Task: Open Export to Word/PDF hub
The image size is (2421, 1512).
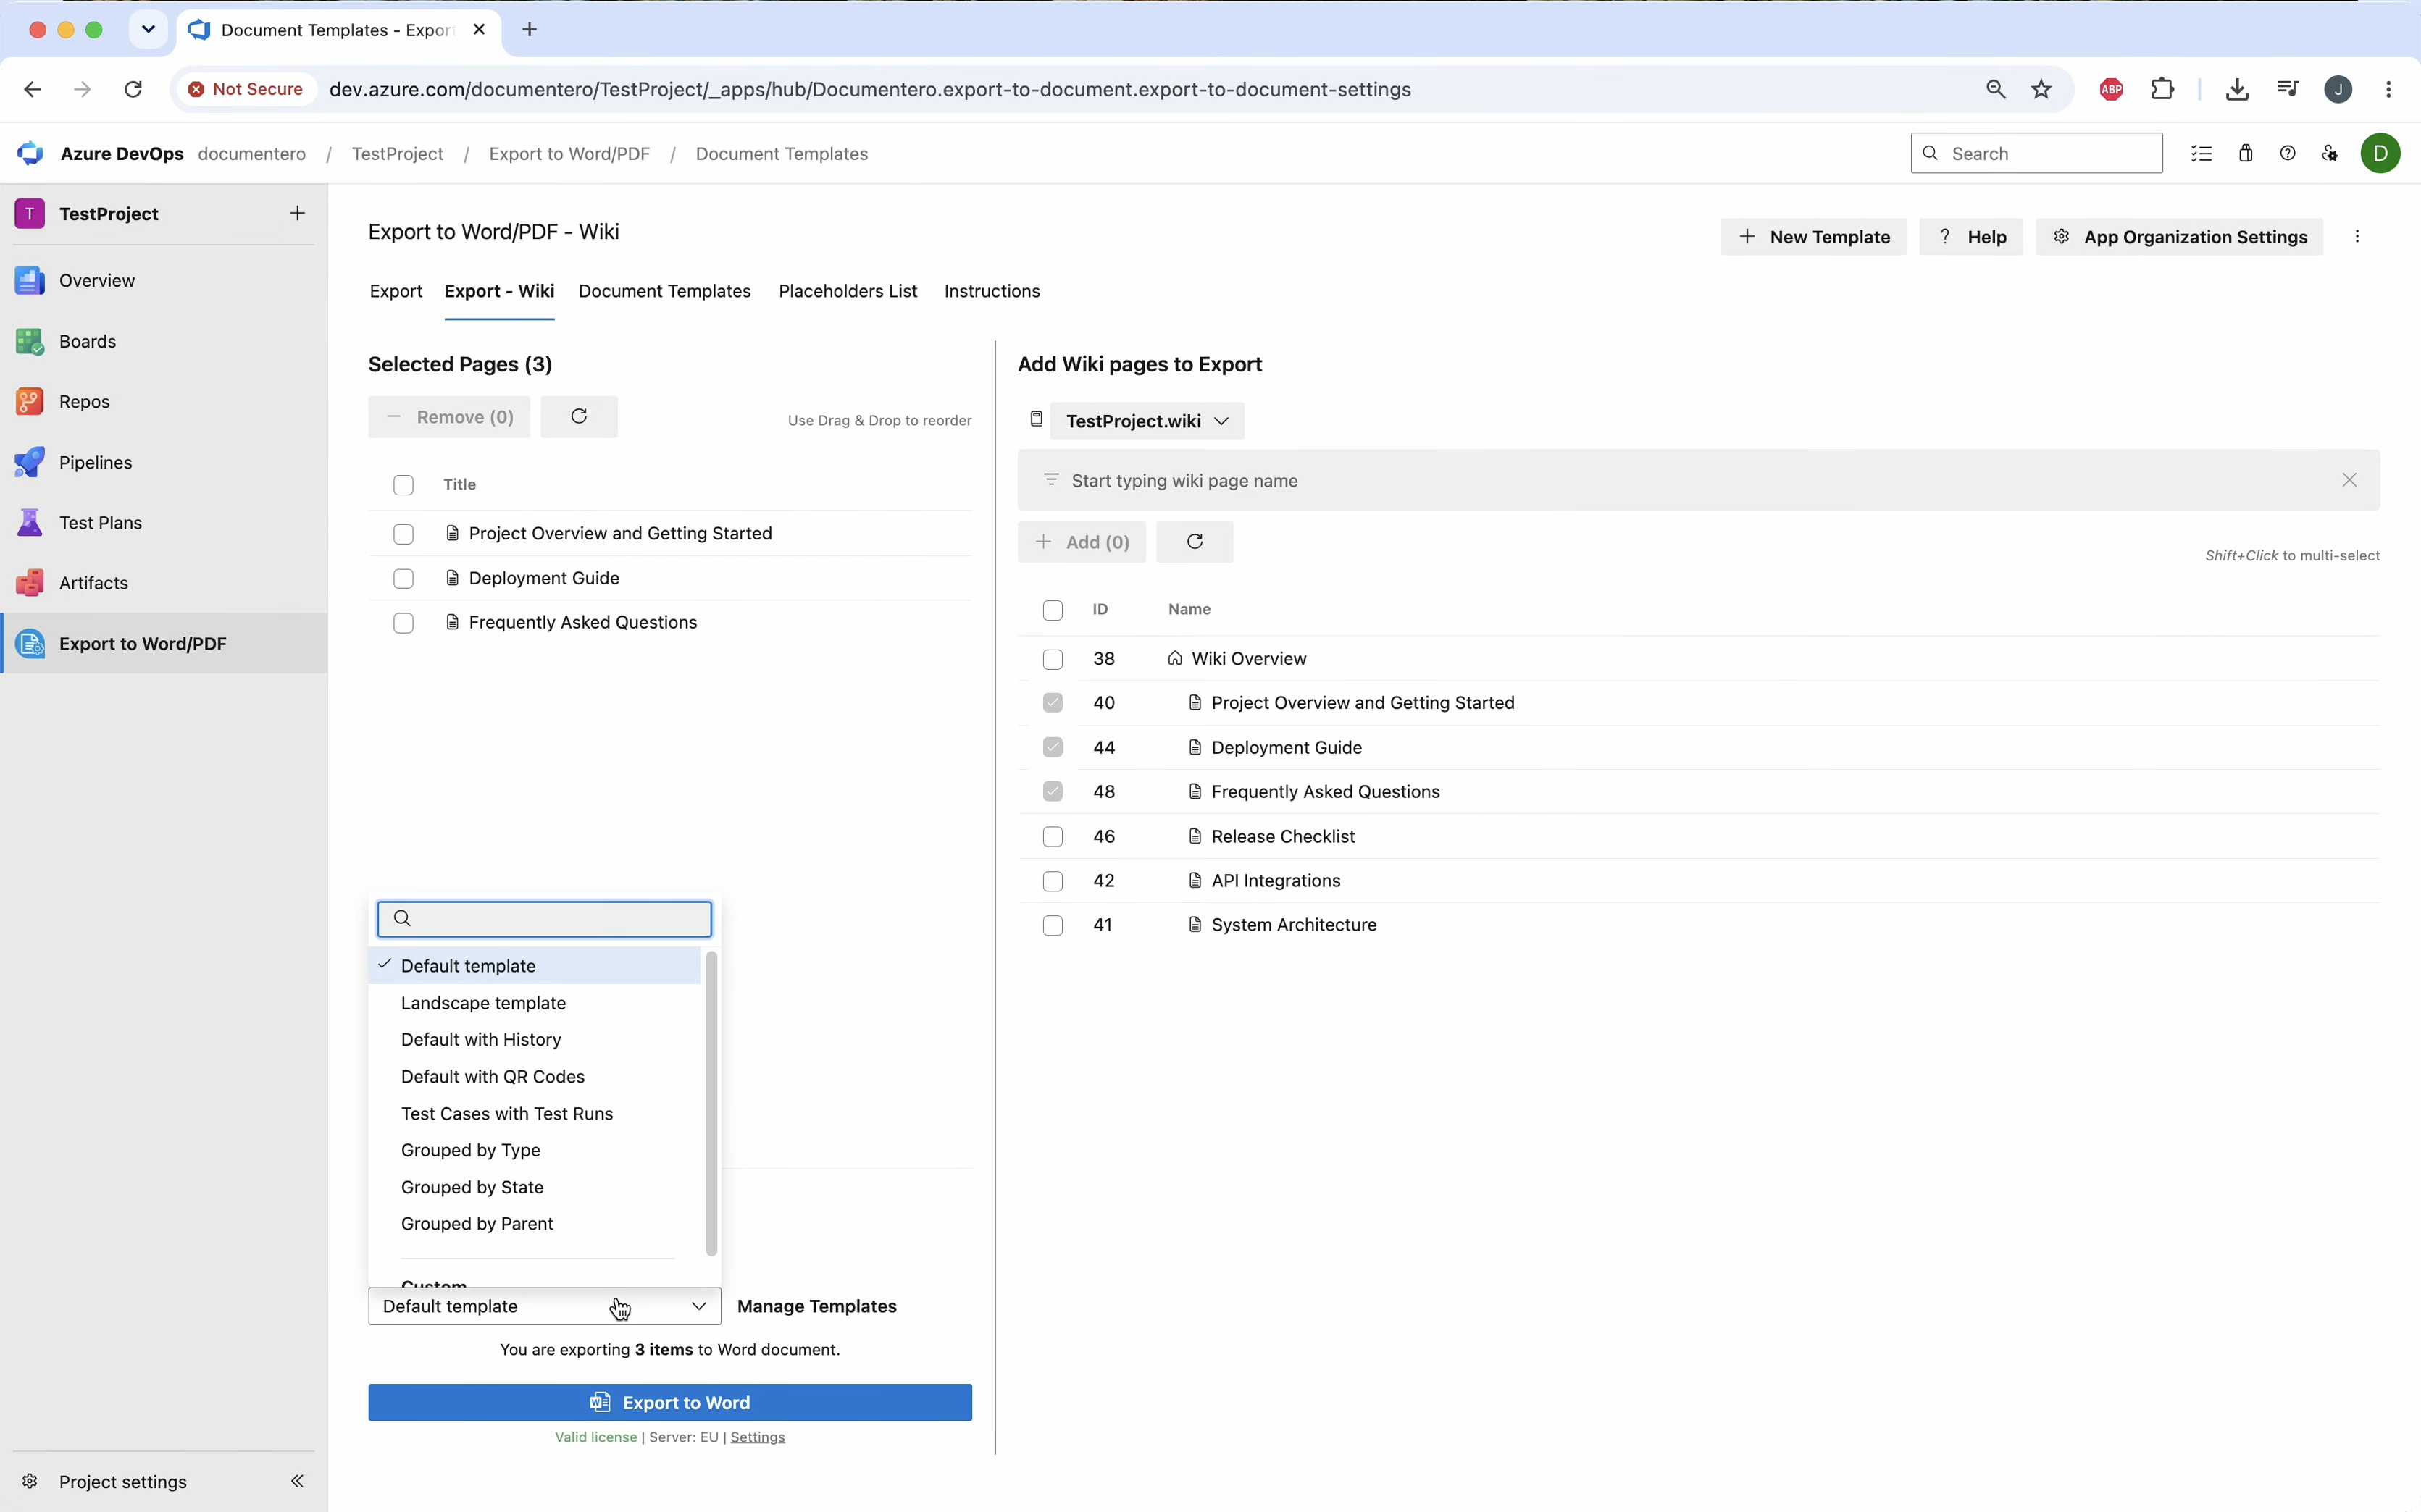Action: 164,643
